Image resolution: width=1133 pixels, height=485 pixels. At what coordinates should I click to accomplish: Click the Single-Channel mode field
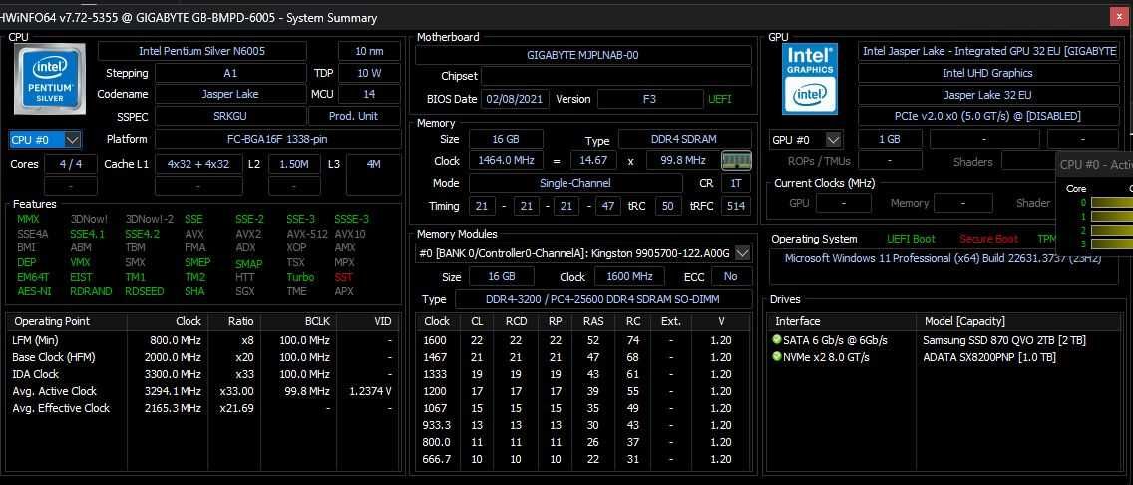point(575,183)
